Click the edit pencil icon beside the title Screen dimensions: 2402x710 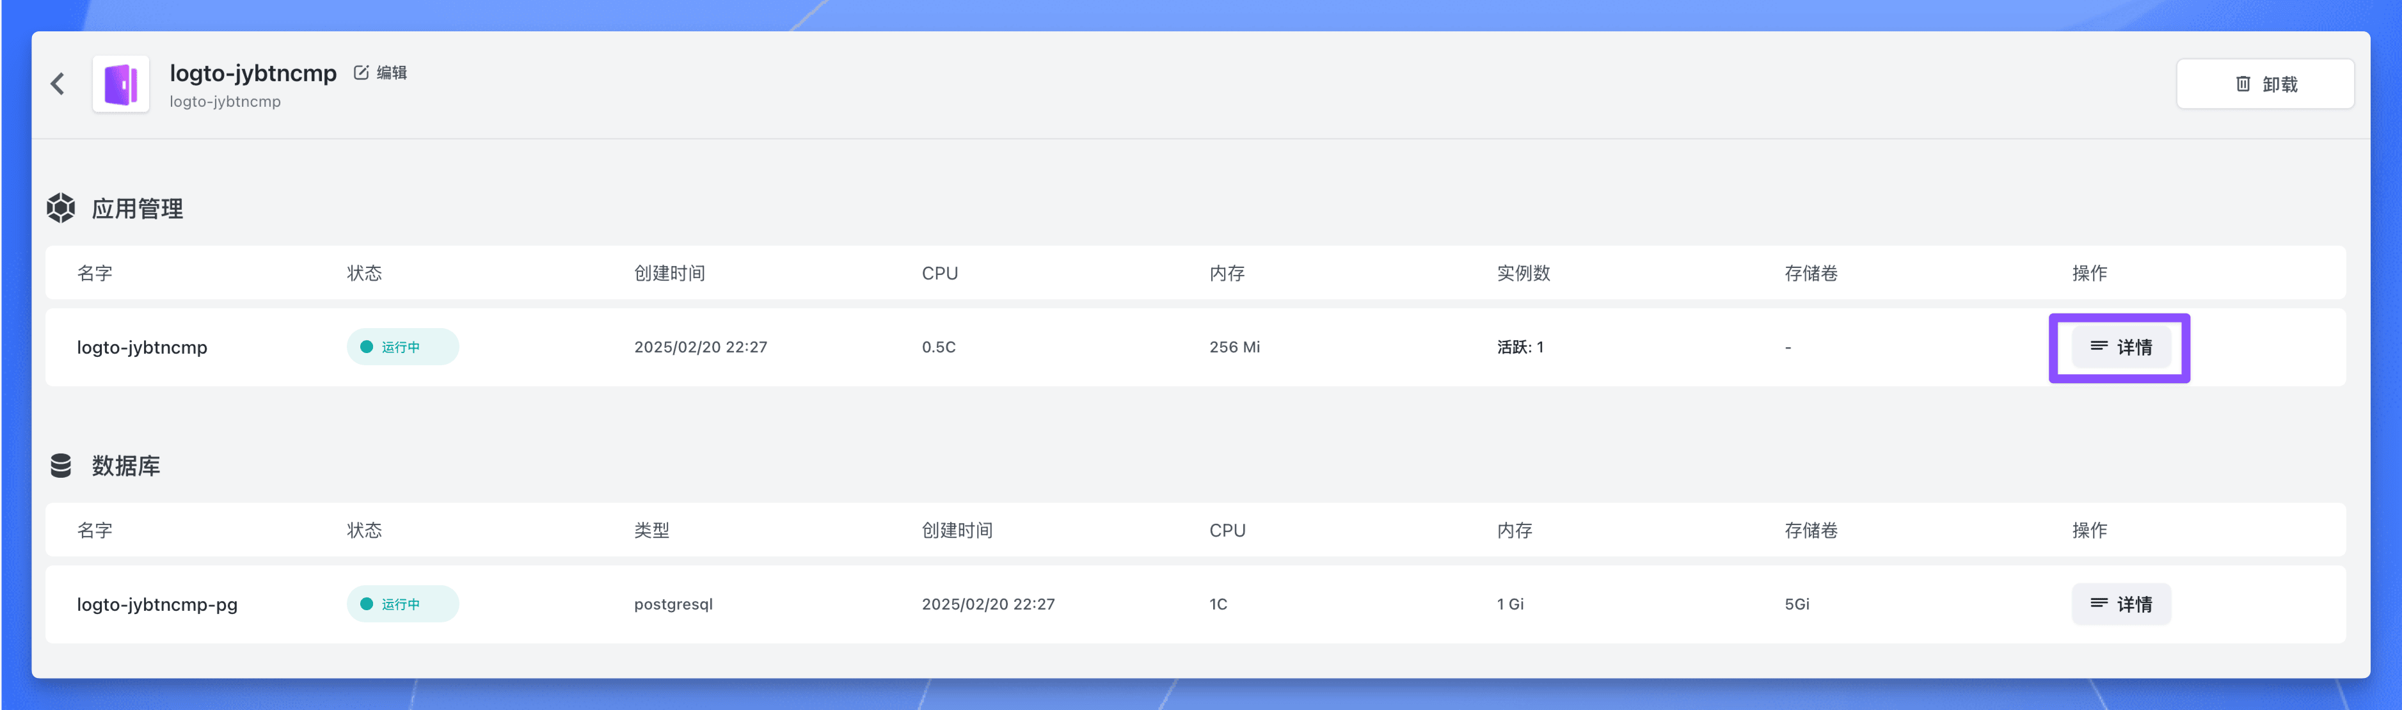click(x=361, y=73)
